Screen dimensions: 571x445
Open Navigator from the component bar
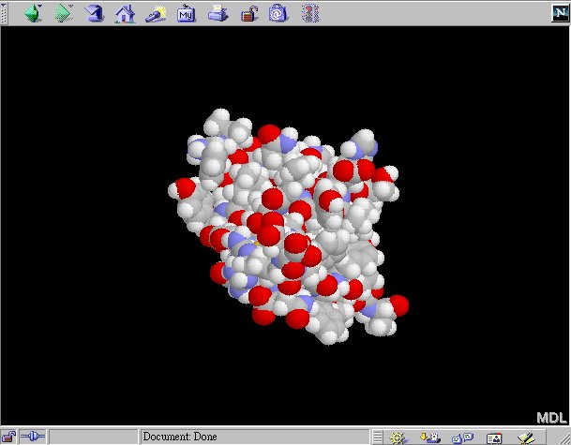pos(398,437)
